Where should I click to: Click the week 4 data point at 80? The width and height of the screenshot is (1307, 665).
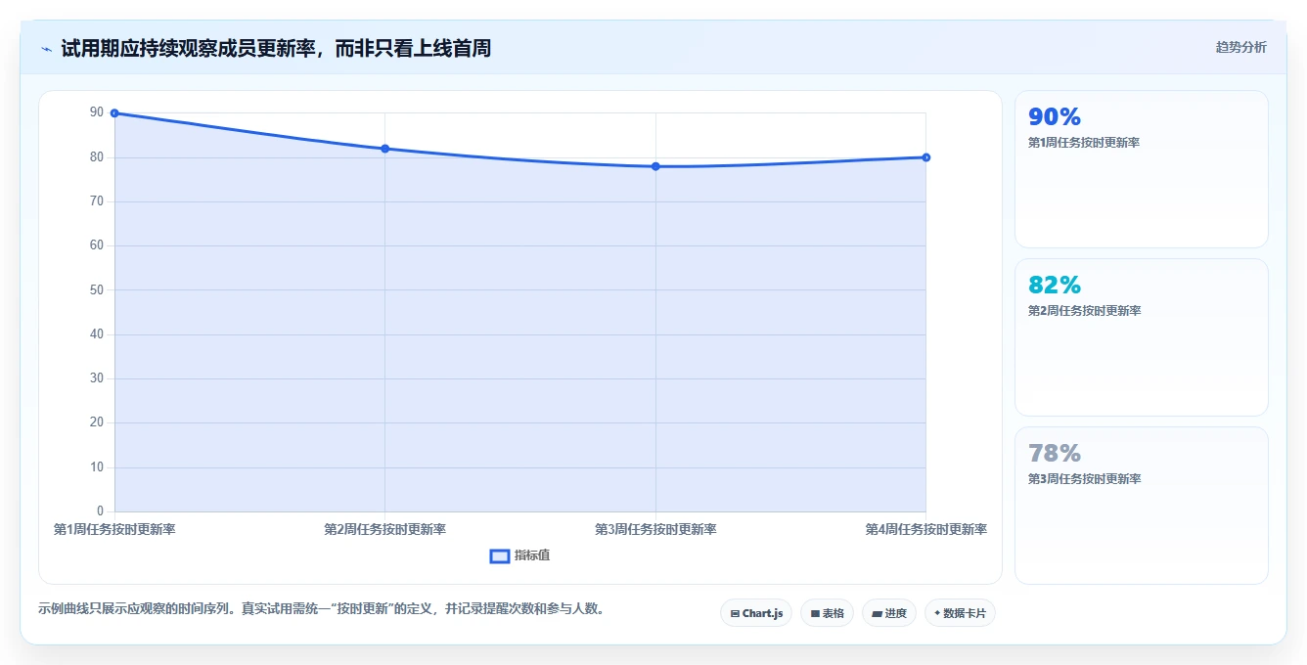tap(926, 157)
